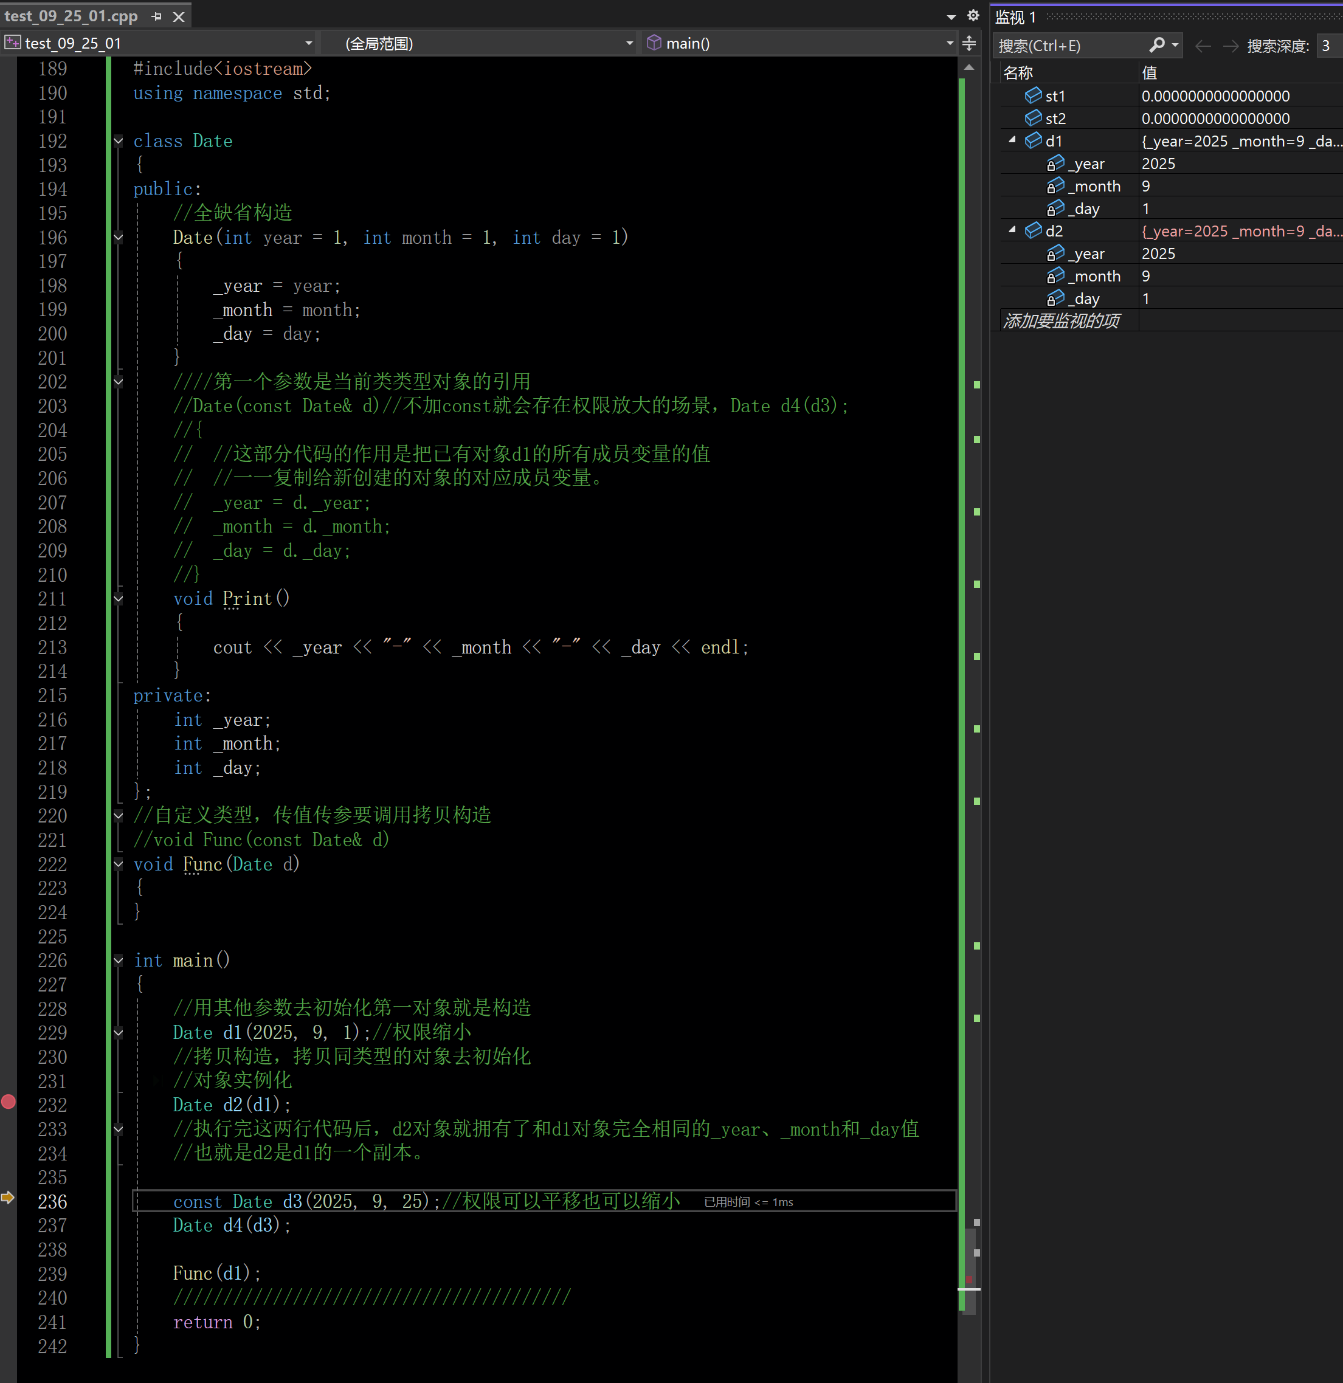Open the editor tab list dropdown arrow
1343x1383 pixels.
pyautogui.click(x=951, y=17)
